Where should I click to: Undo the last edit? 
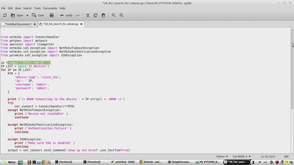pos(66,15)
